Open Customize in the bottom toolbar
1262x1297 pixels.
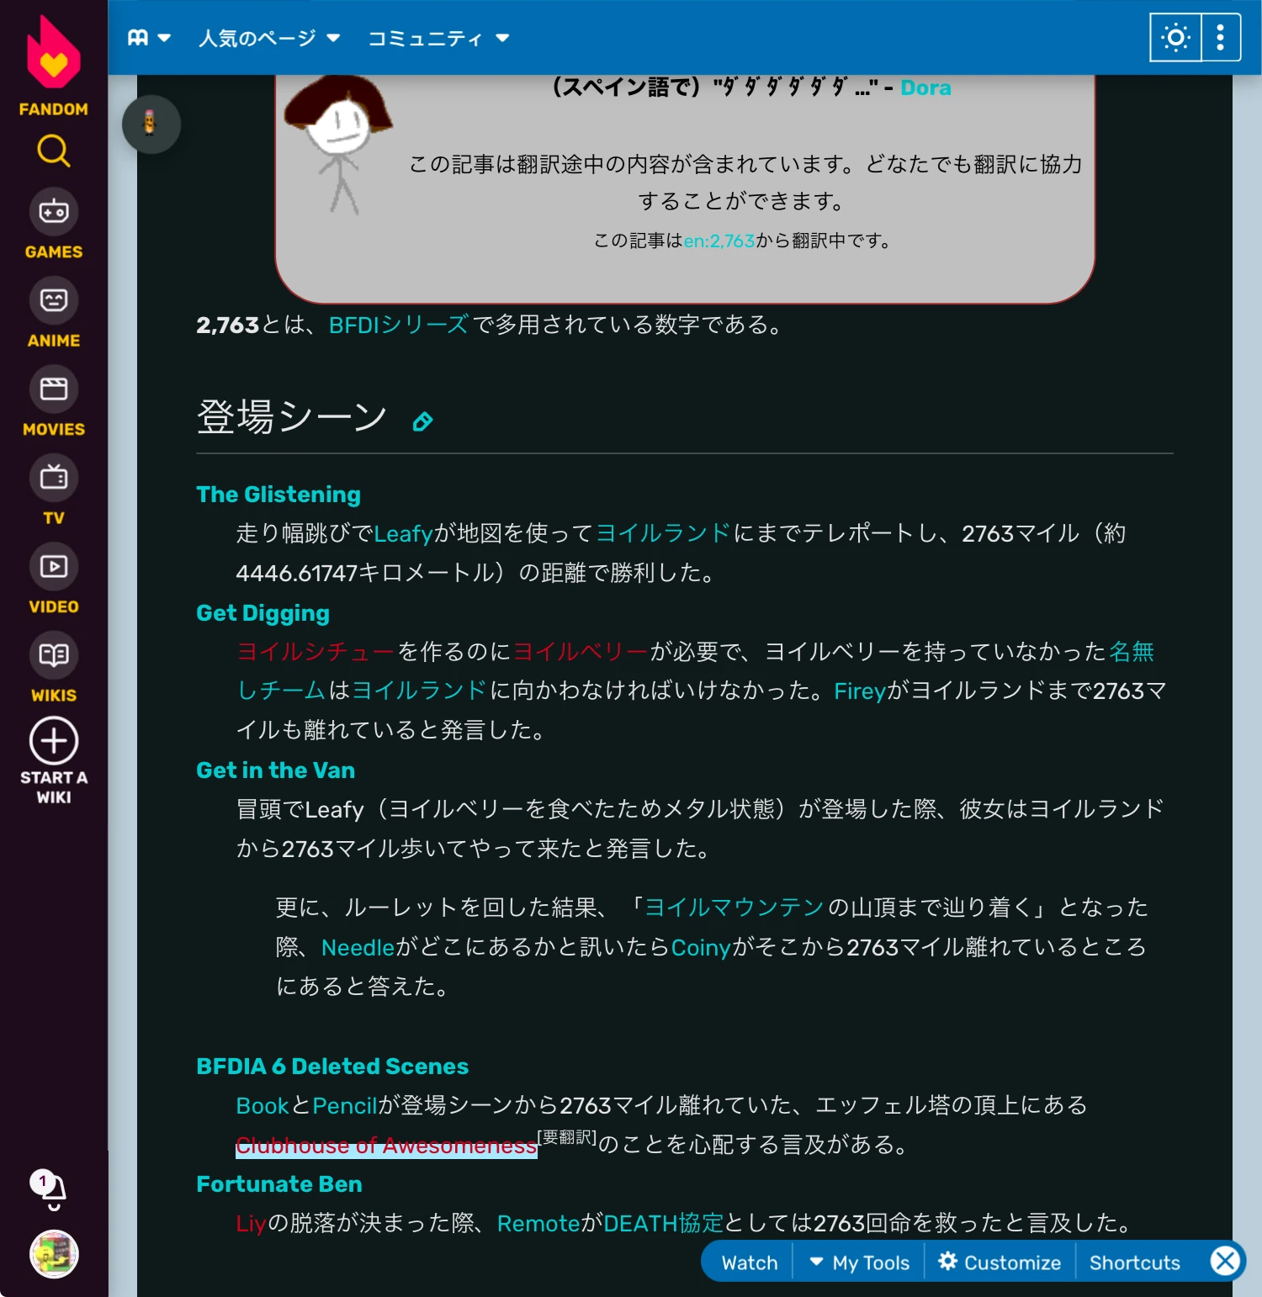point(999,1262)
